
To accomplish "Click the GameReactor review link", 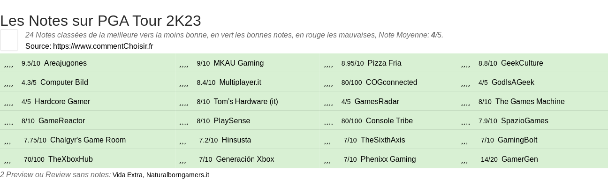I will click(x=61, y=121).
